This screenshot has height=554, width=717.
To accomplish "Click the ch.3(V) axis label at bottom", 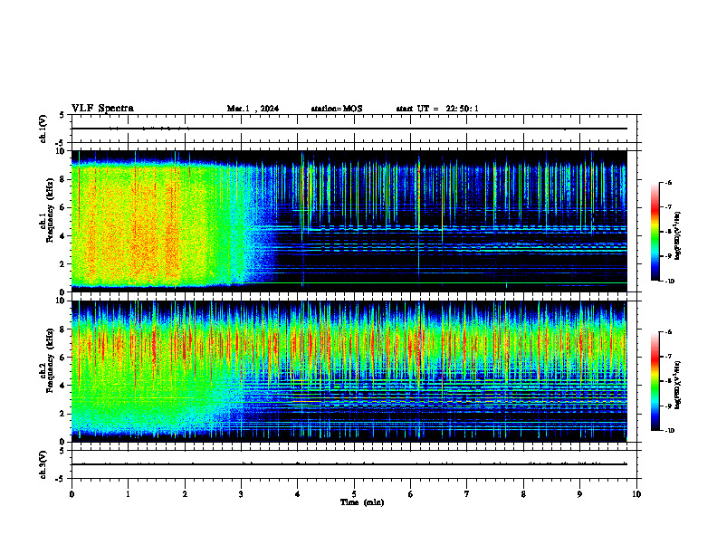I will pos(43,464).
